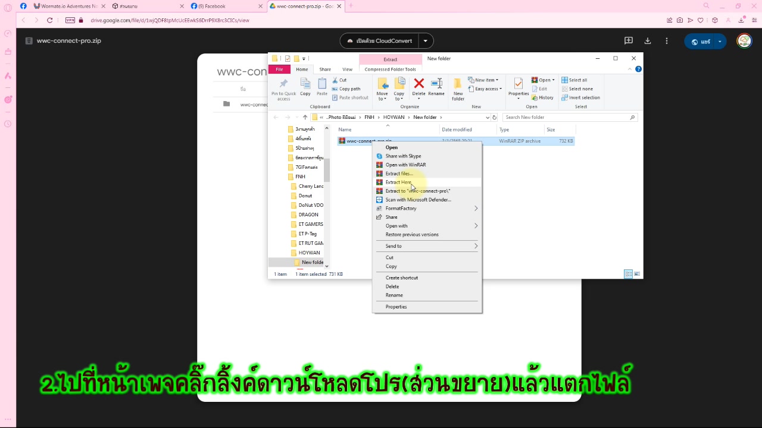Click Pin to Quick access icon
Screen dimensions: 762x428
tap(283, 84)
